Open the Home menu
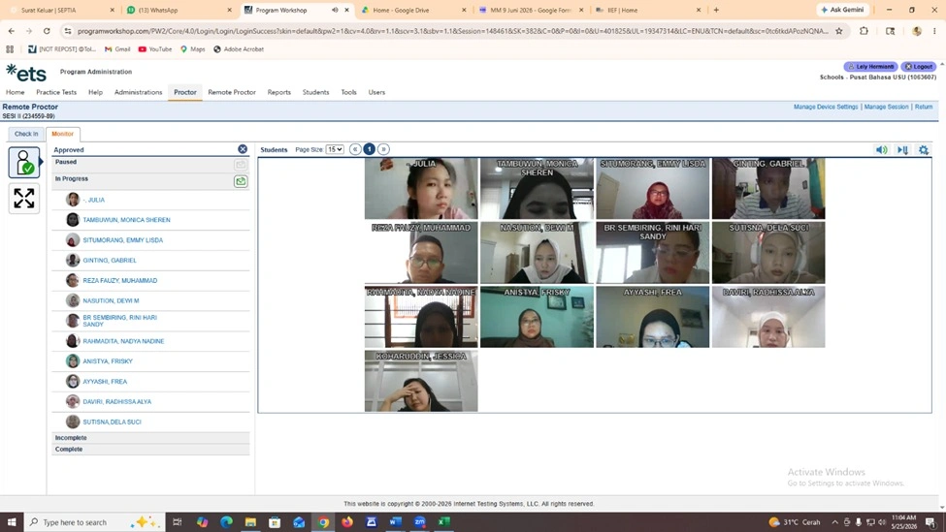The image size is (946, 532). coord(16,92)
